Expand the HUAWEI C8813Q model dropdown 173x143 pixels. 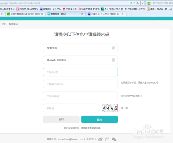tap(80, 60)
